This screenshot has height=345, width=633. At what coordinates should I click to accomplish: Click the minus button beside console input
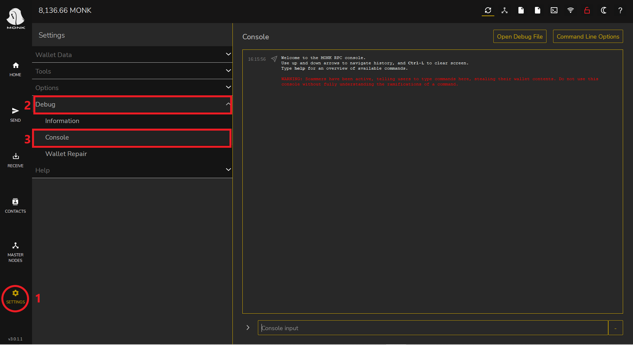pyautogui.click(x=615, y=328)
